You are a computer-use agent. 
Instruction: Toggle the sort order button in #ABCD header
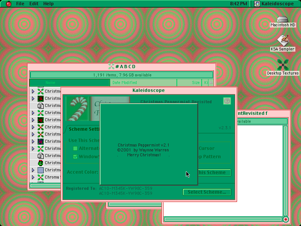tap(211, 82)
